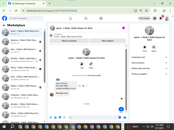Expand Chat members section
174x130 pixels.
point(149,63)
